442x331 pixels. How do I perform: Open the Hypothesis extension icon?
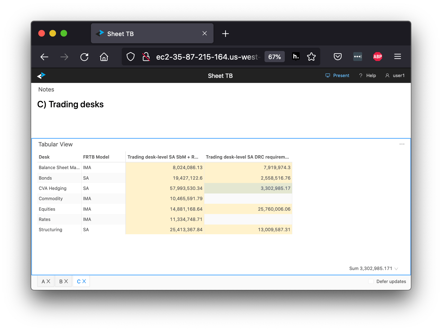point(296,57)
